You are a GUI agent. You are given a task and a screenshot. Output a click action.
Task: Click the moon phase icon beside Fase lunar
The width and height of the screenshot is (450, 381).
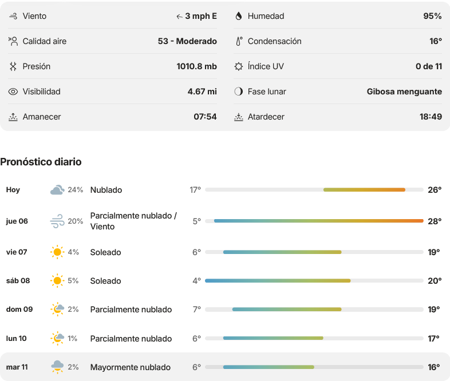239,92
